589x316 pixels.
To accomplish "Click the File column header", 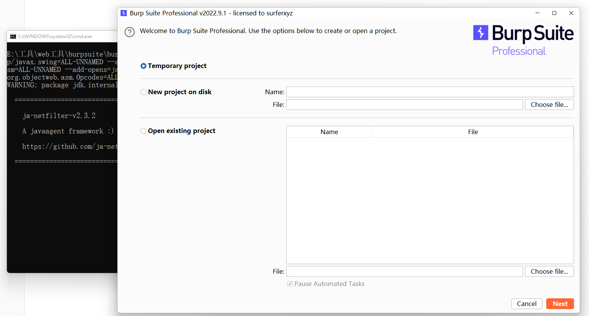I will [473, 132].
